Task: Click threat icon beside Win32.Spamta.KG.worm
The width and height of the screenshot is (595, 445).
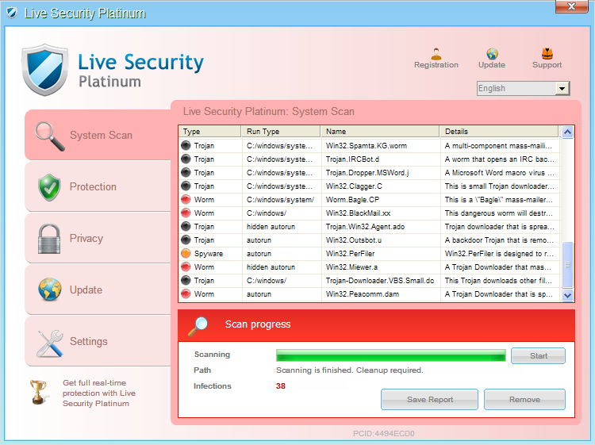Action: (186, 145)
